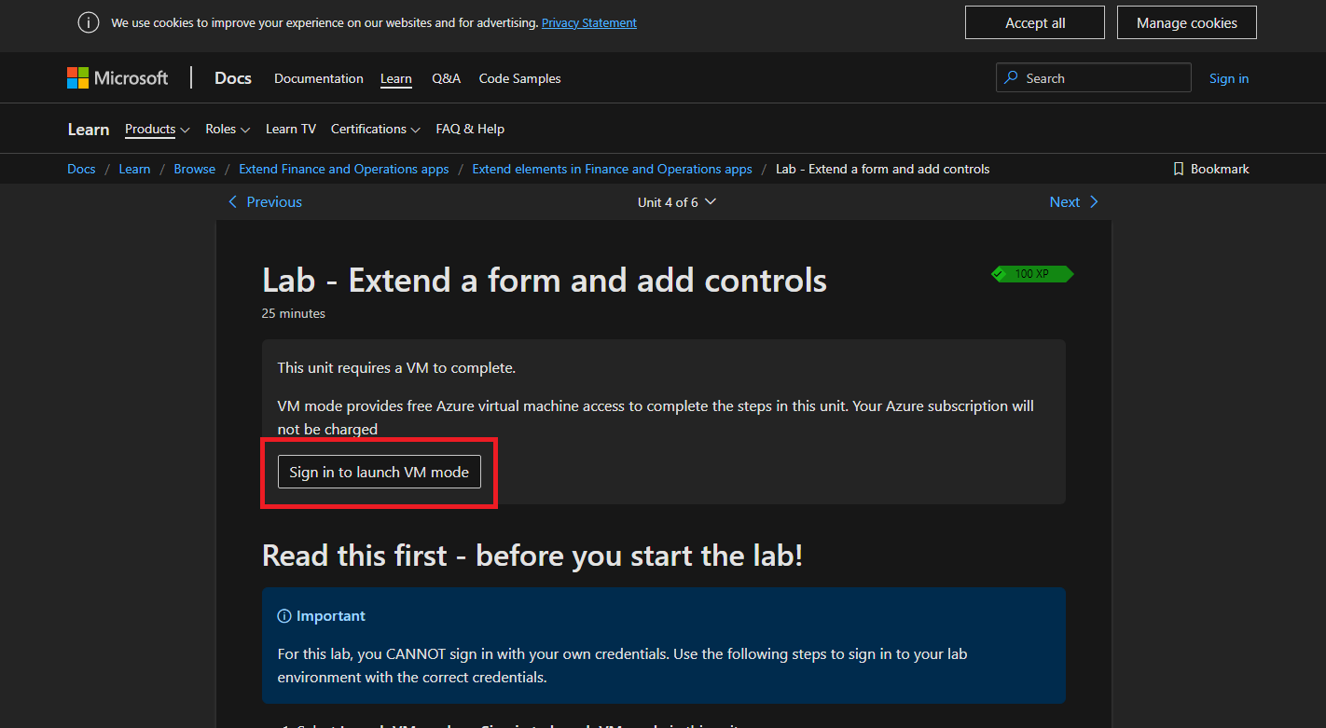Click 'This unit requires a VM to complete.' text
Image resolution: width=1326 pixels, height=728 pixels.
396,368
